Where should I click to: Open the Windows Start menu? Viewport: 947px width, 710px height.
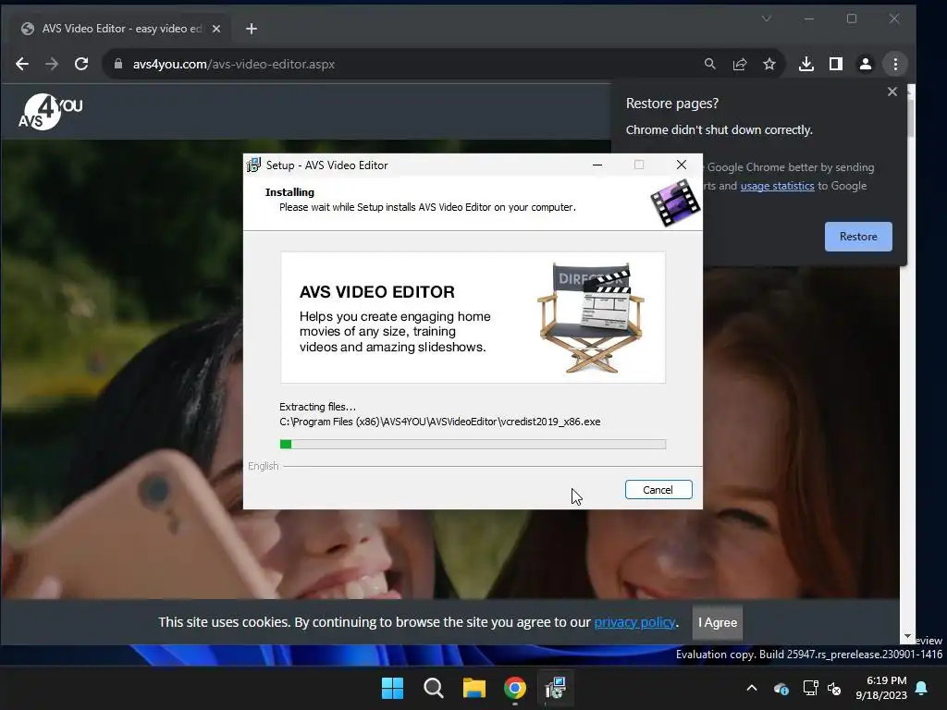(x=392, y=688)
